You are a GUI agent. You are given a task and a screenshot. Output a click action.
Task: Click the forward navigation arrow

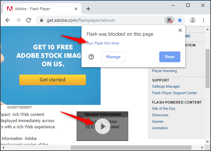pyautogui.click(x=18, y=20)
